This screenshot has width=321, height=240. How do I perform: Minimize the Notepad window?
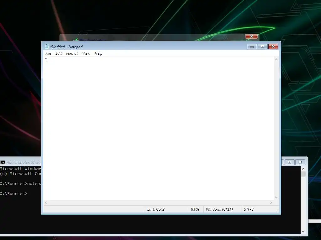(x=252, y=47)
